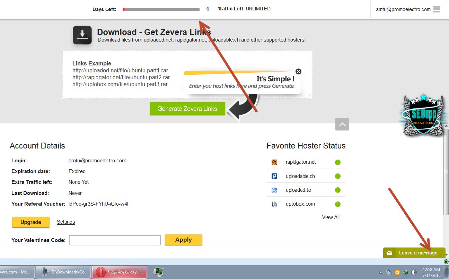Click inside the links text area
This screenshot has height=279, width=449.
click(x=187, y=75)
